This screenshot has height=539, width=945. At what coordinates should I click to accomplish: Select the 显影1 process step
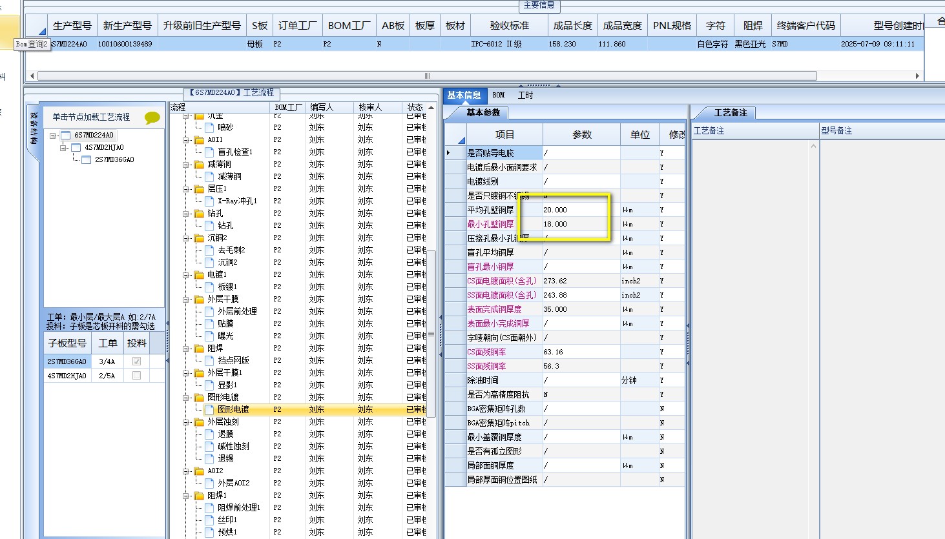(x=227, y=385)
